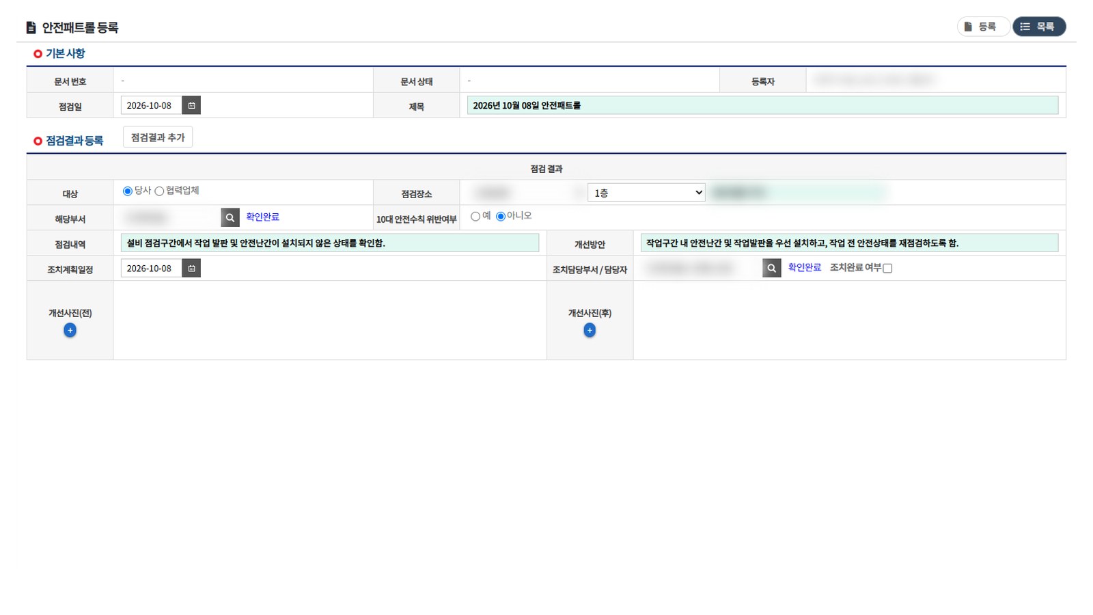Screen dimensions: 1093x615
Task: Tick the 조치완료 여부 checkbox
Action: [x=887, y=269]
